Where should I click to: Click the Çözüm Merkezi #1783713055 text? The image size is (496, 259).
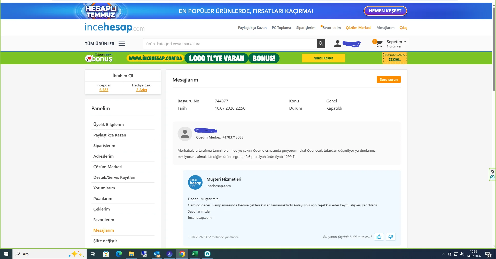pos(220,137)
